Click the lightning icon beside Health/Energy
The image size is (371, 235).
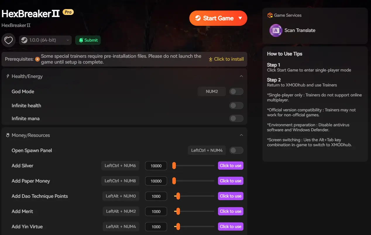click(8, 76)
